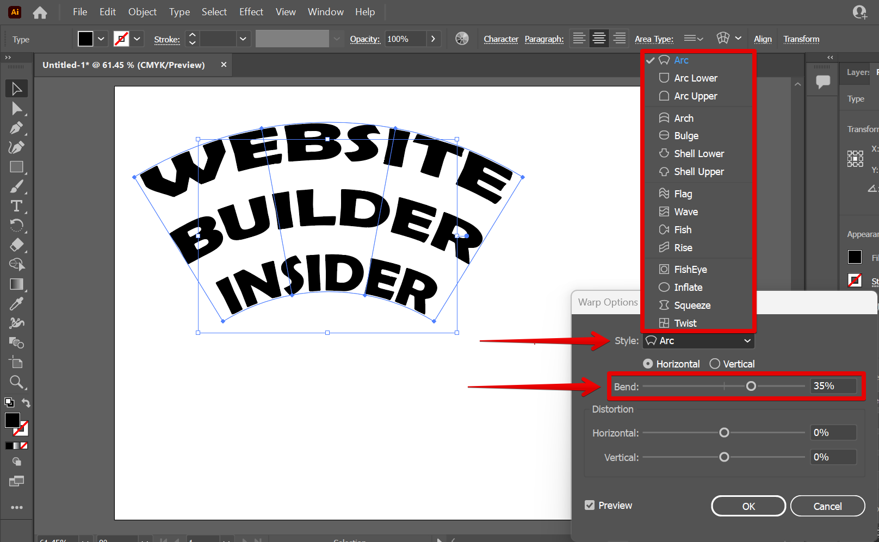879x542 pixels.
Task: Select the Pen tool in toolbar
Action: tap(16, 128)
